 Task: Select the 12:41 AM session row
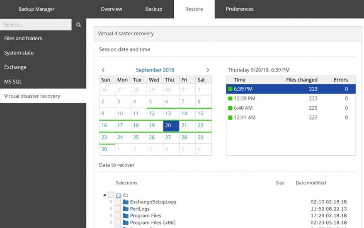(291, 118)
